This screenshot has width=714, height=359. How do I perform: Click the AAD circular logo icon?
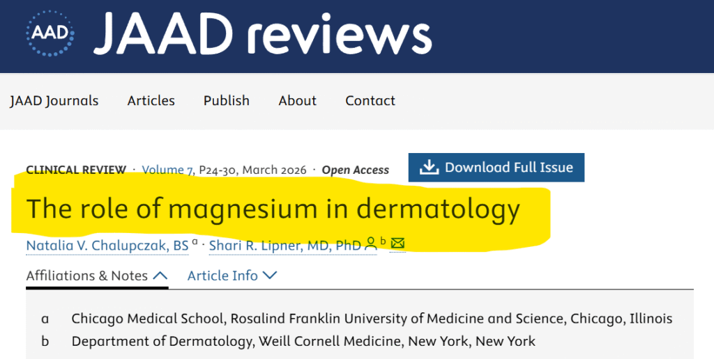click(47, 33)
